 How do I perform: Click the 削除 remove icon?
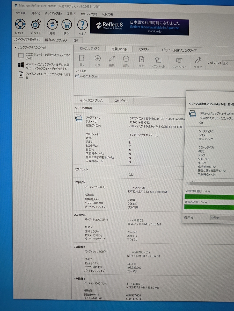click(x=126, y=59)
